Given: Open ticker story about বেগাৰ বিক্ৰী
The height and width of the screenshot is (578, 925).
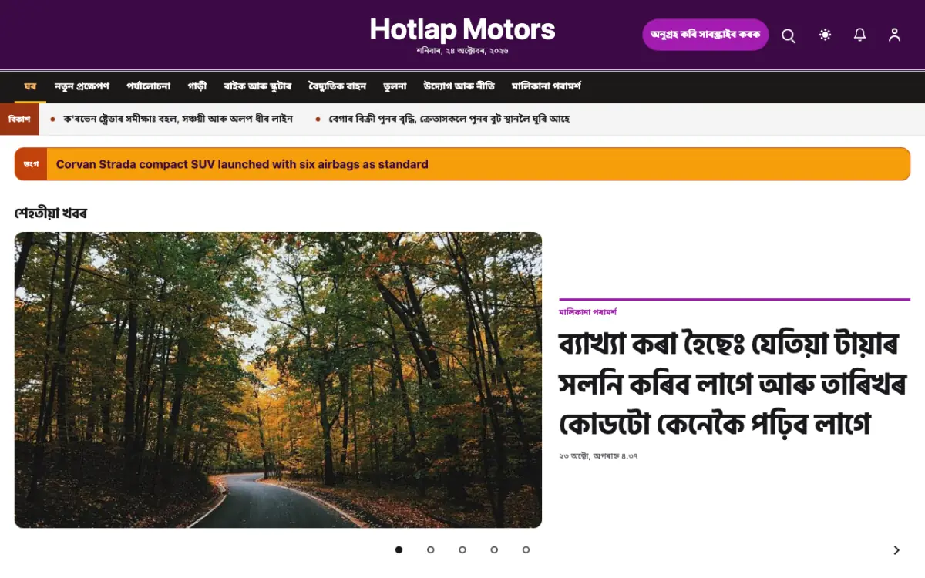Looking at the screenshot, I should [449, 119].
